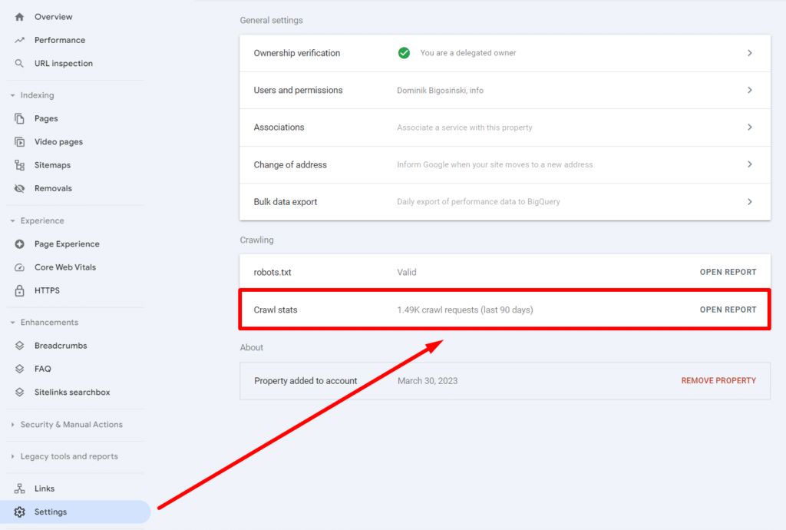Click Remove Property link
This screenshot has width=786, height=530.
(x=718, y=380)
